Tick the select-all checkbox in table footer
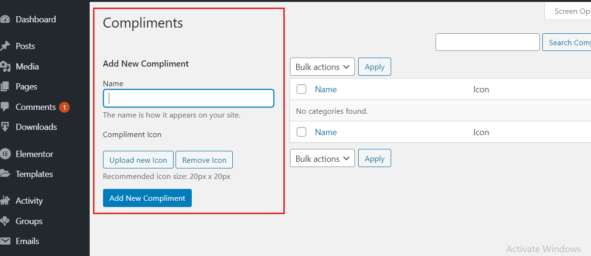The height and width of the screenshot is (256, 591). (301, 132)
